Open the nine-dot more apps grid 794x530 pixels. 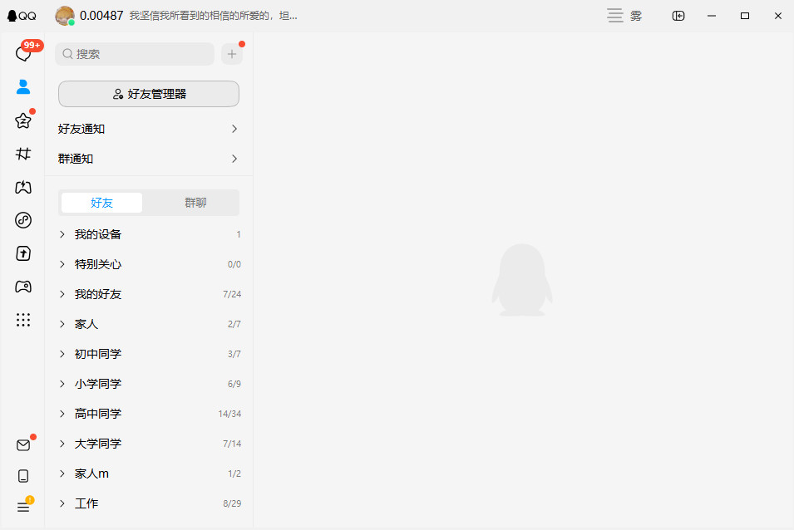coord(23,320)
